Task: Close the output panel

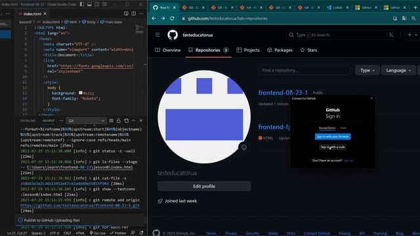Action: tap(141, 121)
